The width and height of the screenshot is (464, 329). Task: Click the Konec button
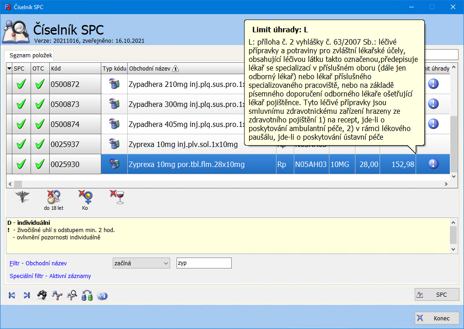[437, 318]
